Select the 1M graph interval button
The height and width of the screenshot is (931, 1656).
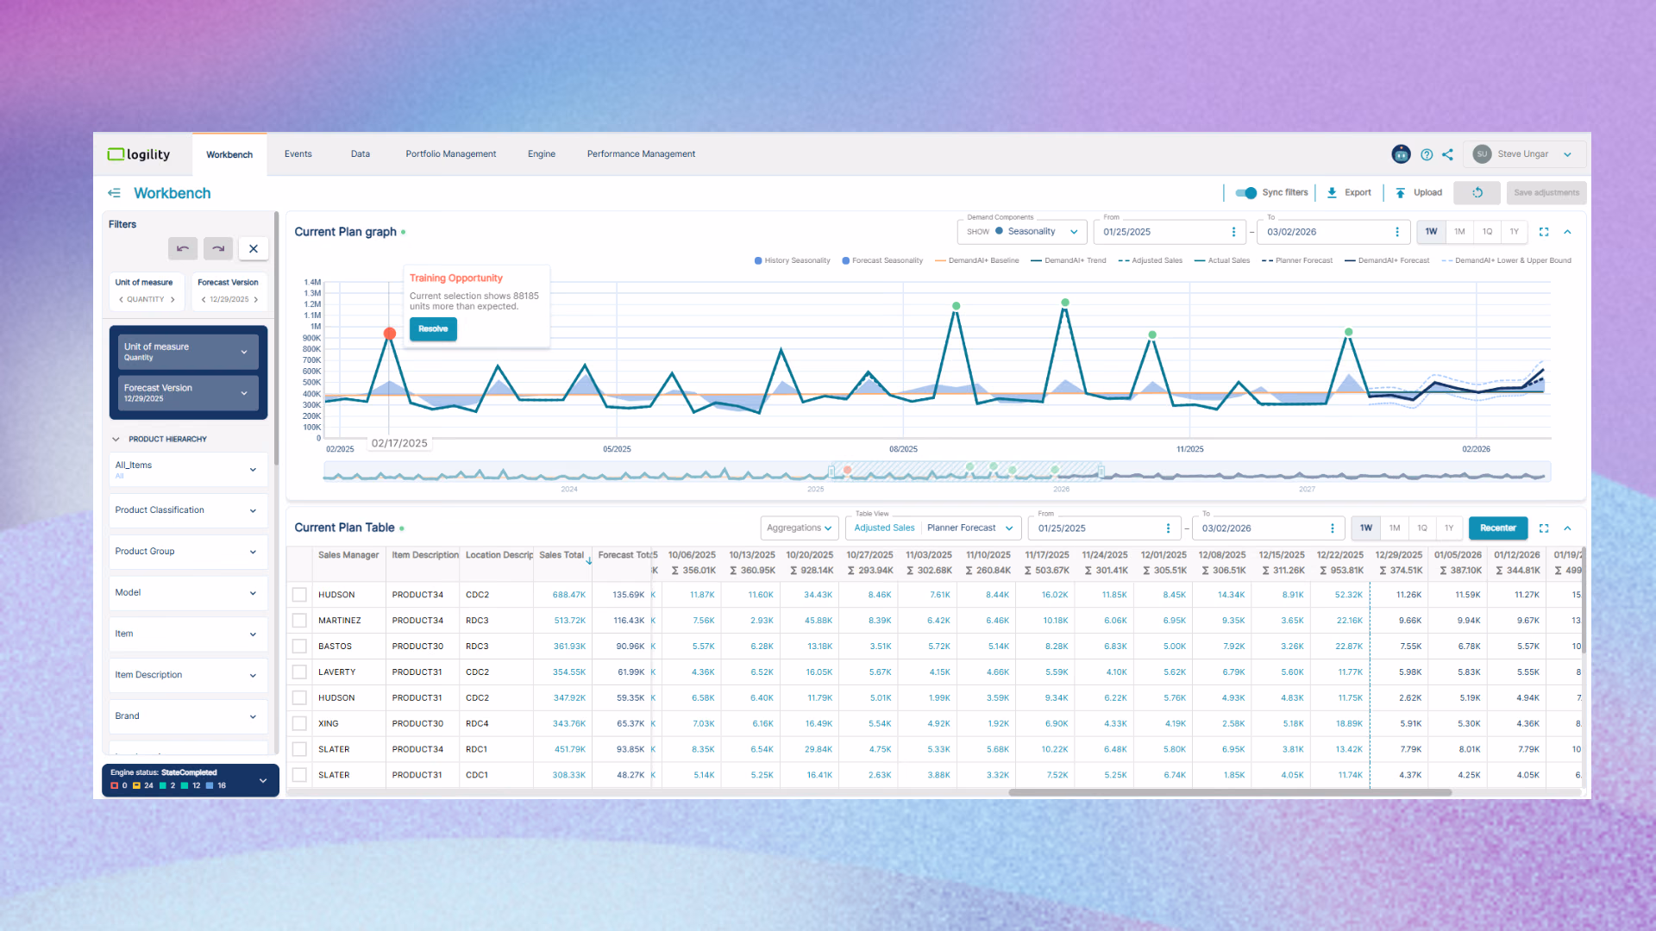(x=1459, y=232)
